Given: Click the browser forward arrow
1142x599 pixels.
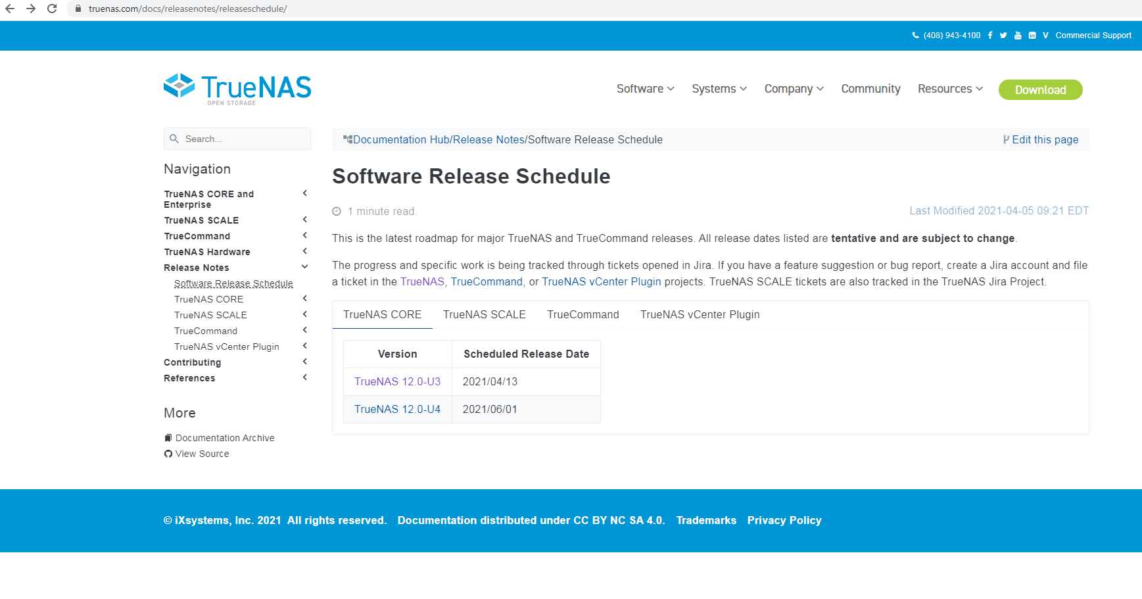Looking at the screenshot, I should (31, 9).
